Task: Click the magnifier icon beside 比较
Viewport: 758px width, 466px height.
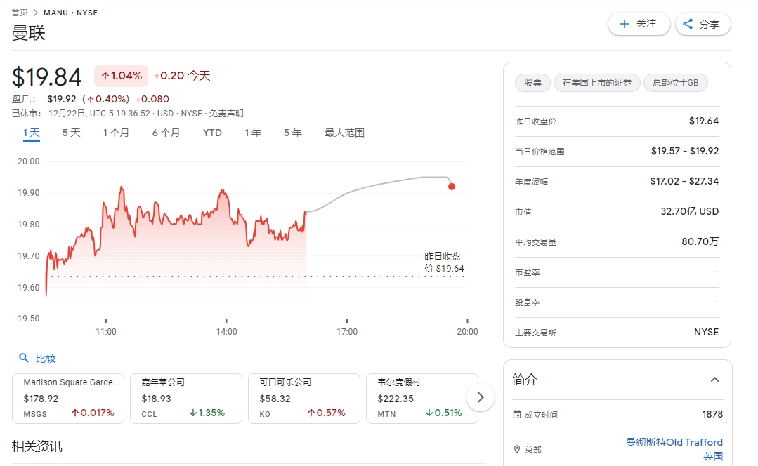Action: pyautogui.click(x=24, y=358)
